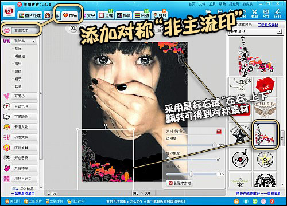
Task: Click the gift box holiday category icon
Action: point(7,148)
